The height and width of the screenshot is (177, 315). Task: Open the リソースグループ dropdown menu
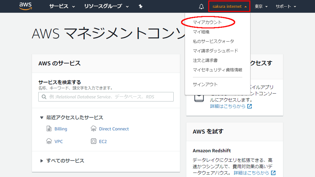pyautogui.click(x=107, y=6)
